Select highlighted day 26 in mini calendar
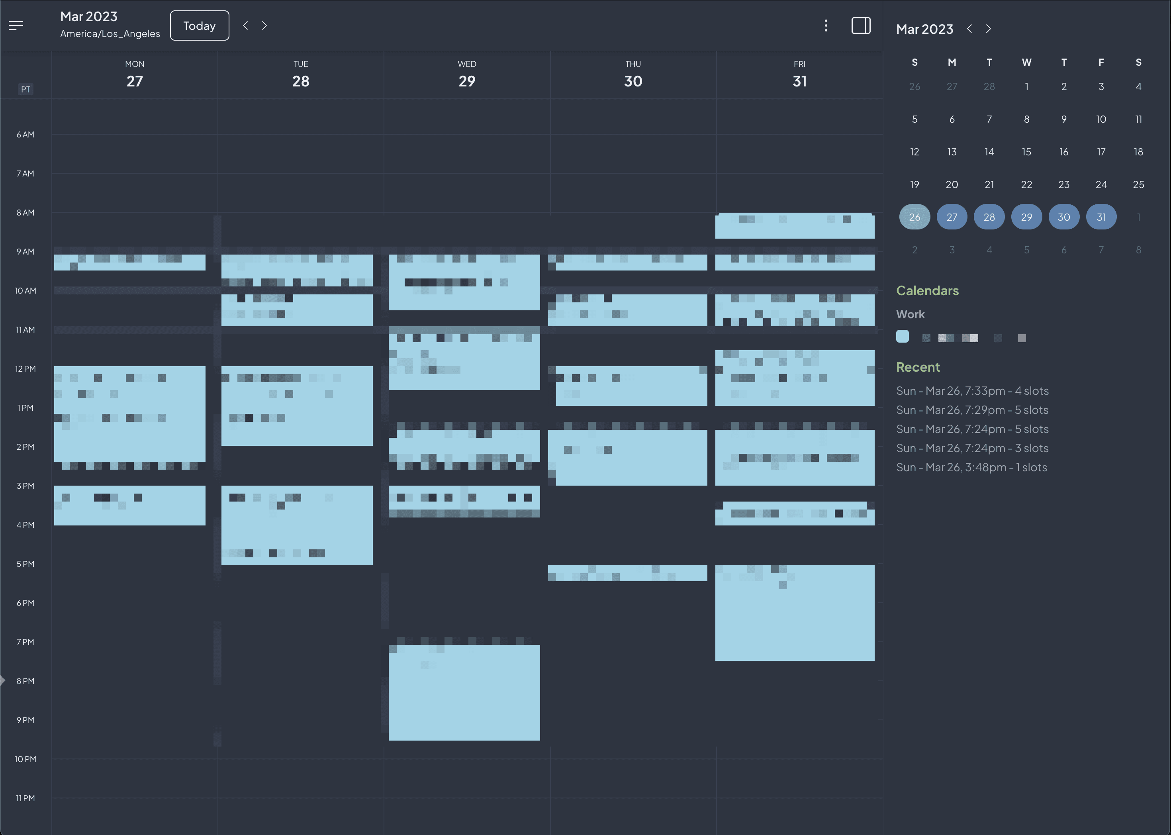This screenshot has width=1171, height=835. coord(914,217)
